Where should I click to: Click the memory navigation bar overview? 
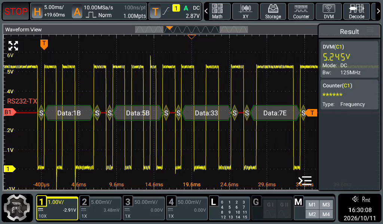[x=191, y=29]
